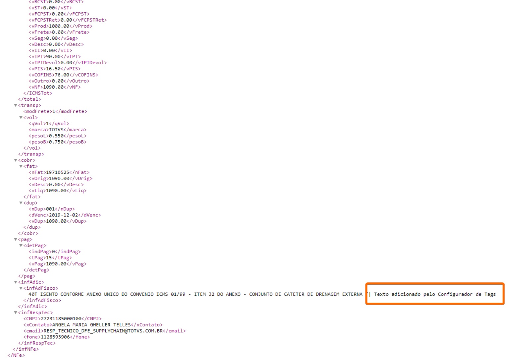Click the vIPIDevol 0.00 line
Image resolution: width=507 pixels, height=358 pixels.
[68, 63]
